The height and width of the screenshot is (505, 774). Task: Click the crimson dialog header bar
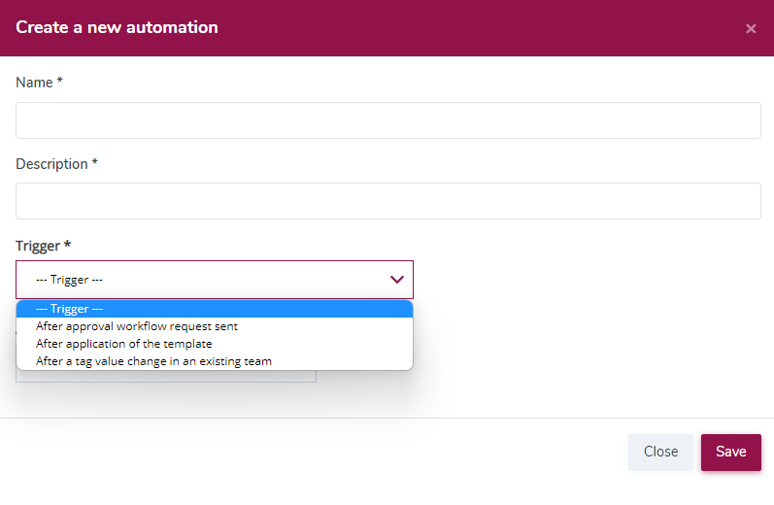(x=387, y=27)
